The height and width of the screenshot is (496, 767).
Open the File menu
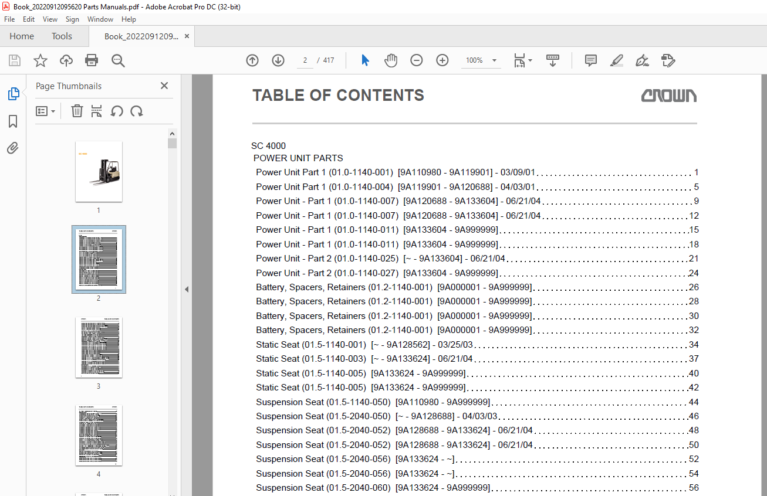coord(9,19)
